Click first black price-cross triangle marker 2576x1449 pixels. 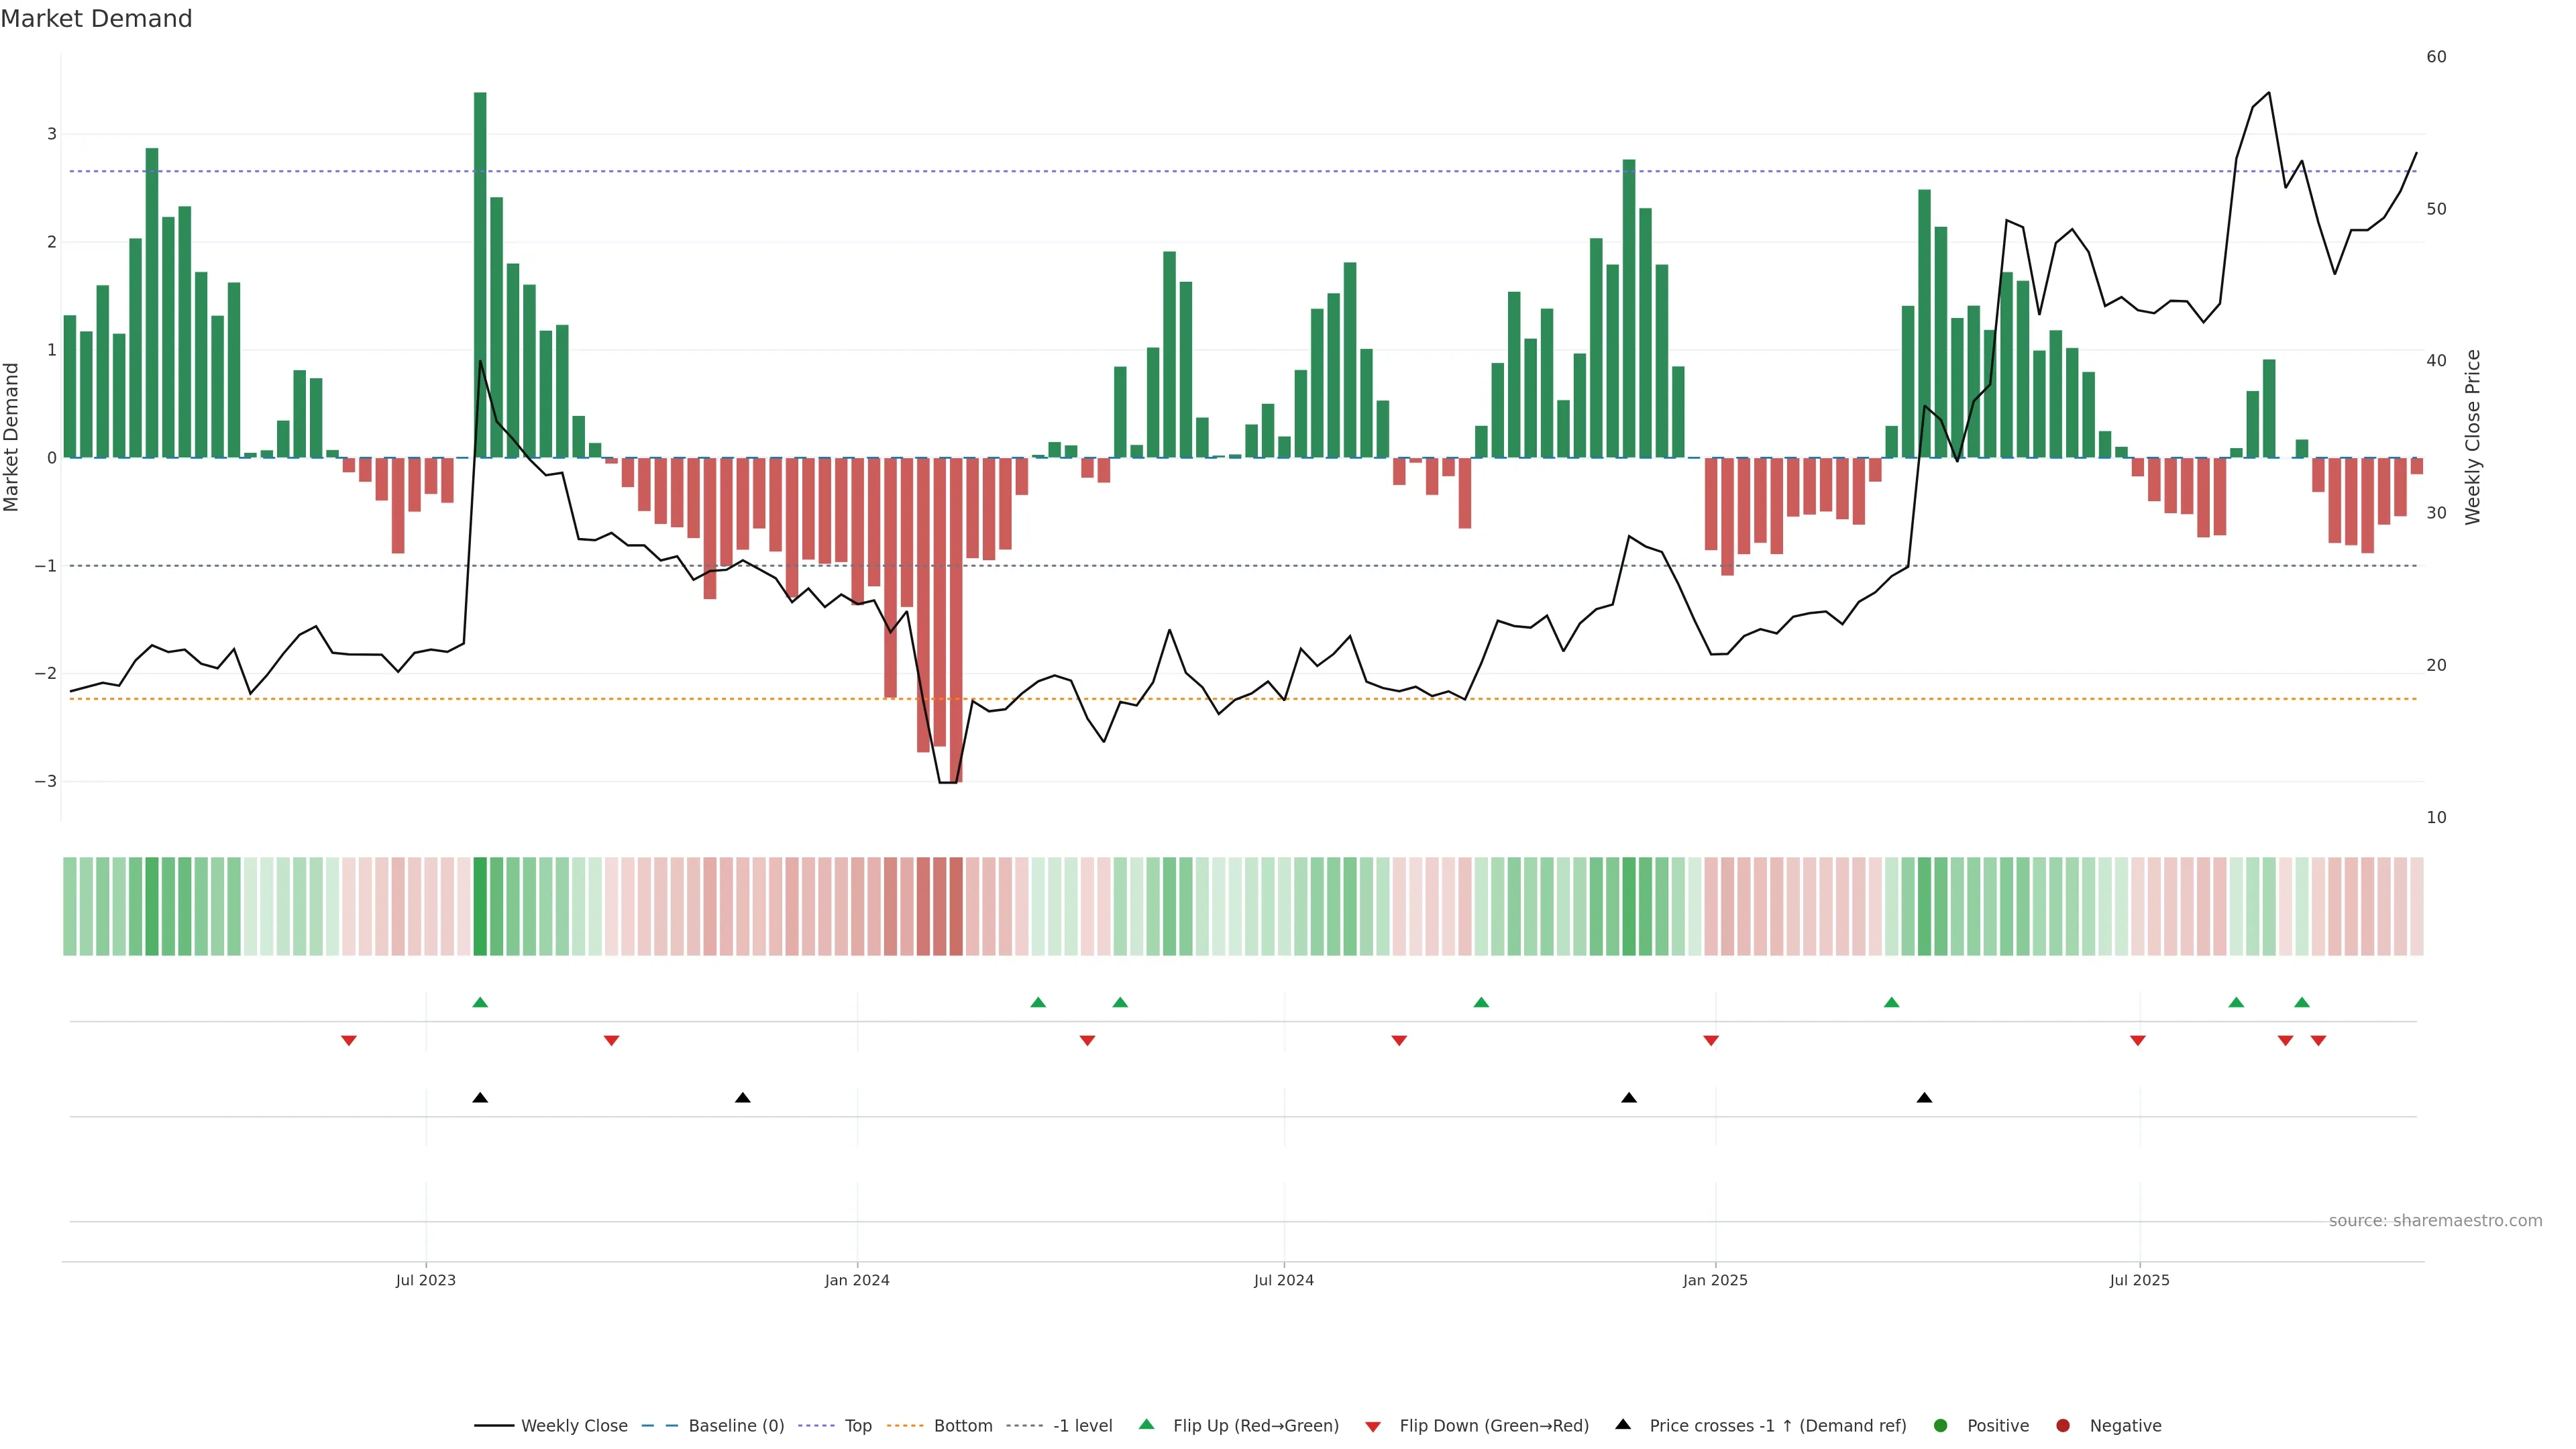click(x=480, y=1098)
